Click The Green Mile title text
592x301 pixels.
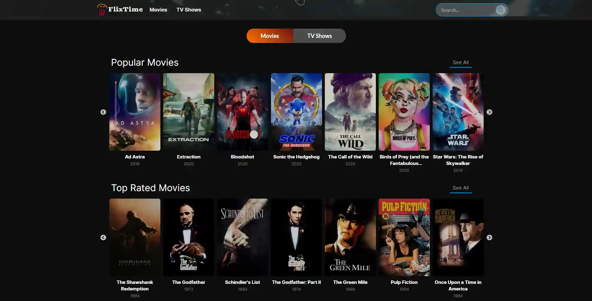click(350, 282)
